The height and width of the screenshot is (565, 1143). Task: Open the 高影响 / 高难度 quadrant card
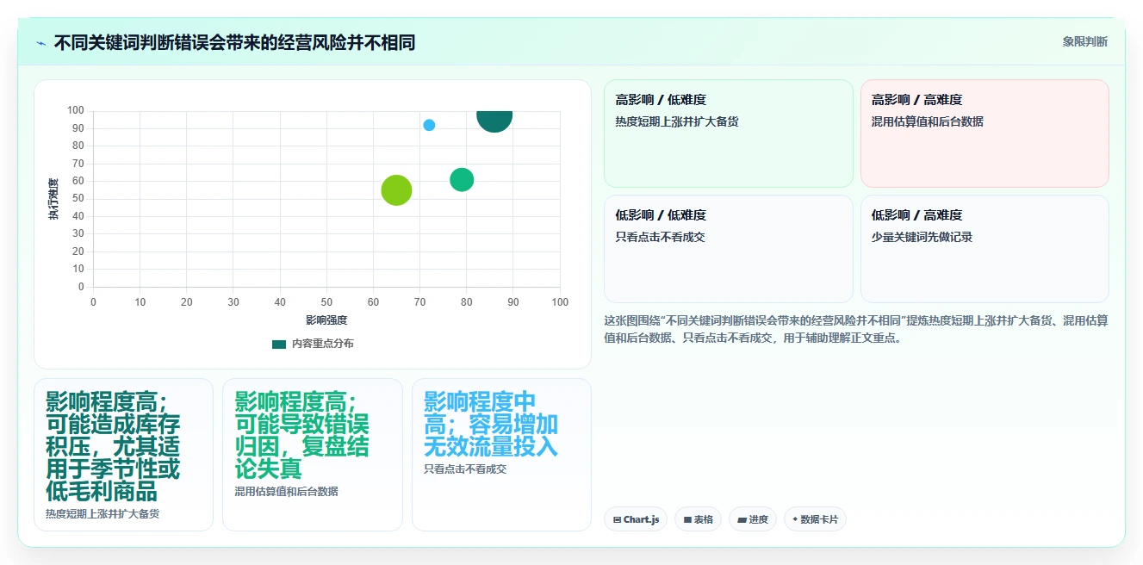(985, 133)
